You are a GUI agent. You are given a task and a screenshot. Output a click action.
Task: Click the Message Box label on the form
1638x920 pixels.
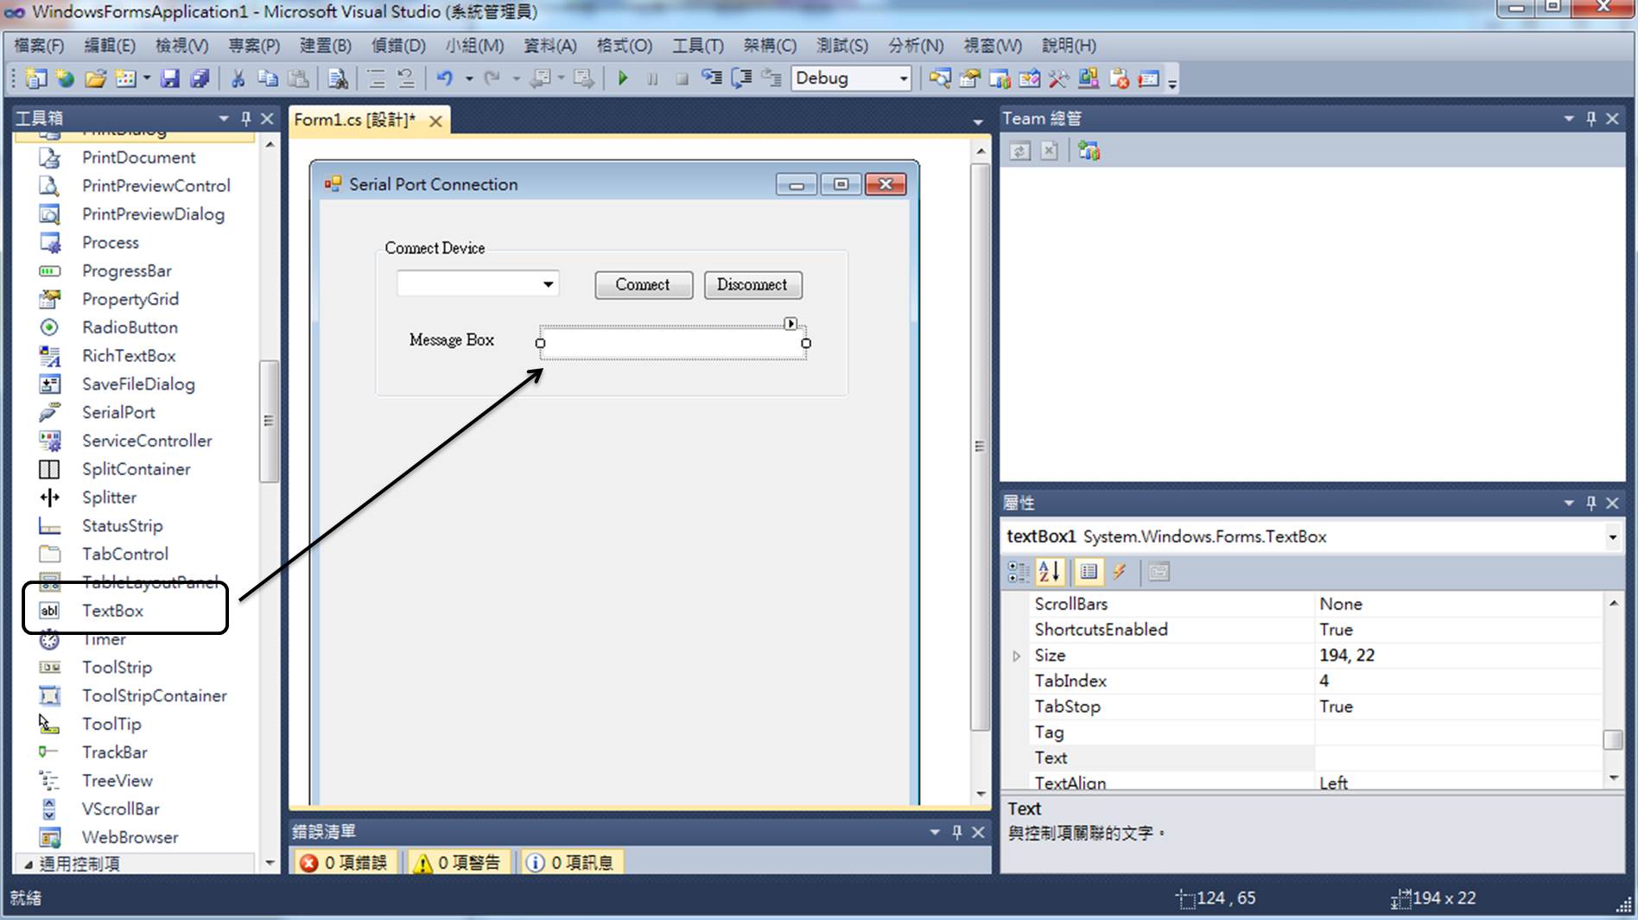click(x=452, y=340)
